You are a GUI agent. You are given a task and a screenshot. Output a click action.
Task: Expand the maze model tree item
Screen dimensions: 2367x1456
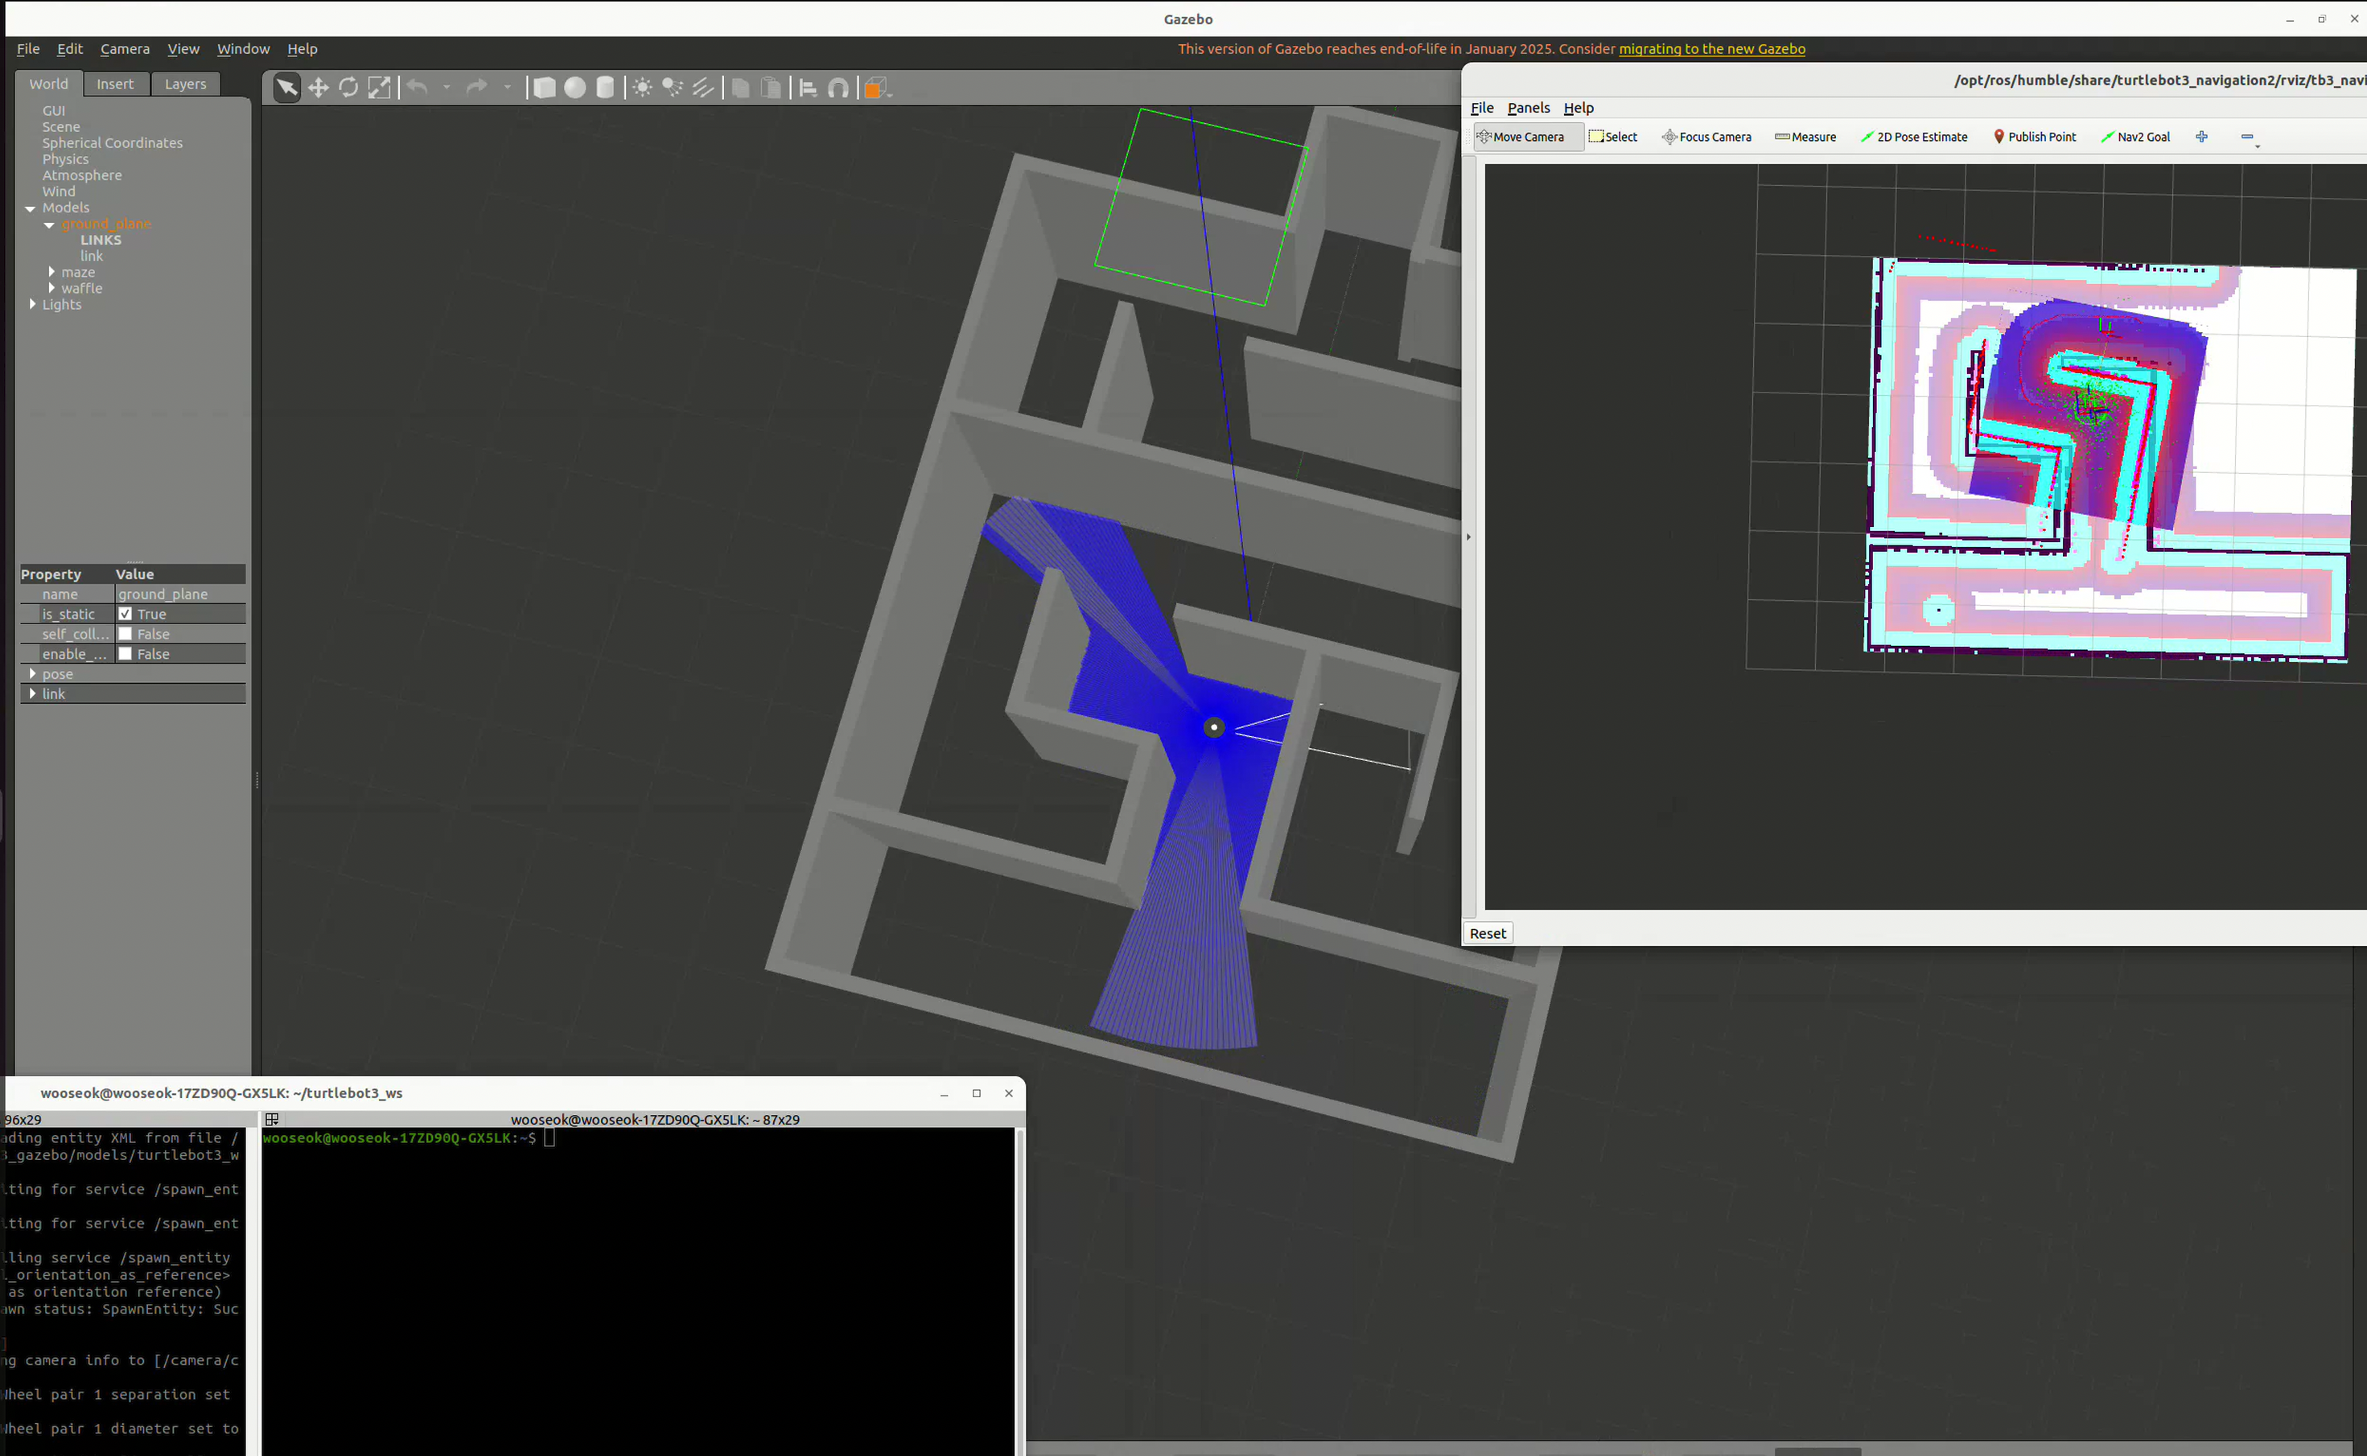52,273
